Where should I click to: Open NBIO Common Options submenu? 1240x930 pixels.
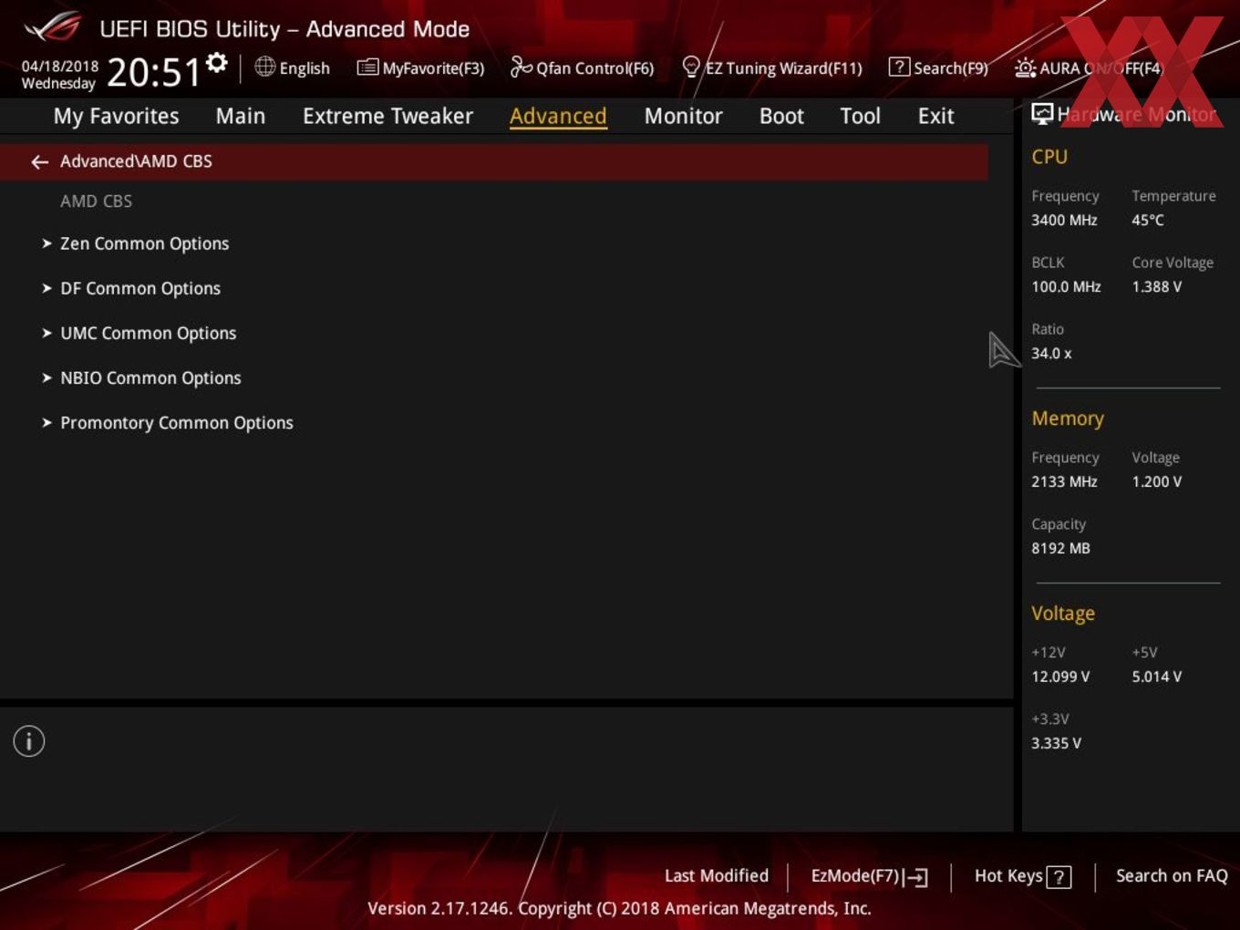click(150, 377)
